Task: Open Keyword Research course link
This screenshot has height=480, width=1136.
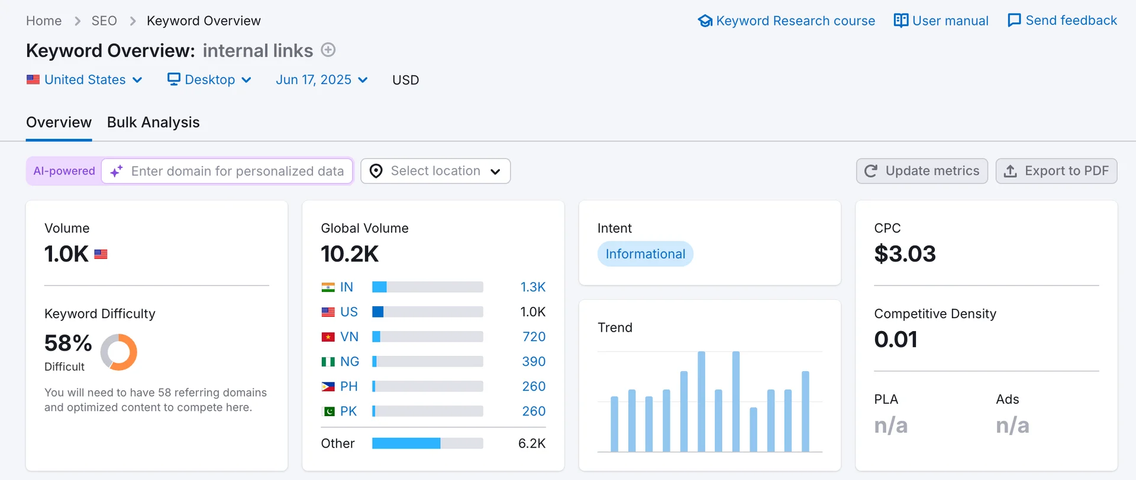Action: coord(786,21)
